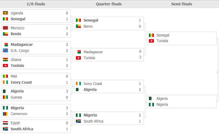Click the Mali flag icon

5,76
